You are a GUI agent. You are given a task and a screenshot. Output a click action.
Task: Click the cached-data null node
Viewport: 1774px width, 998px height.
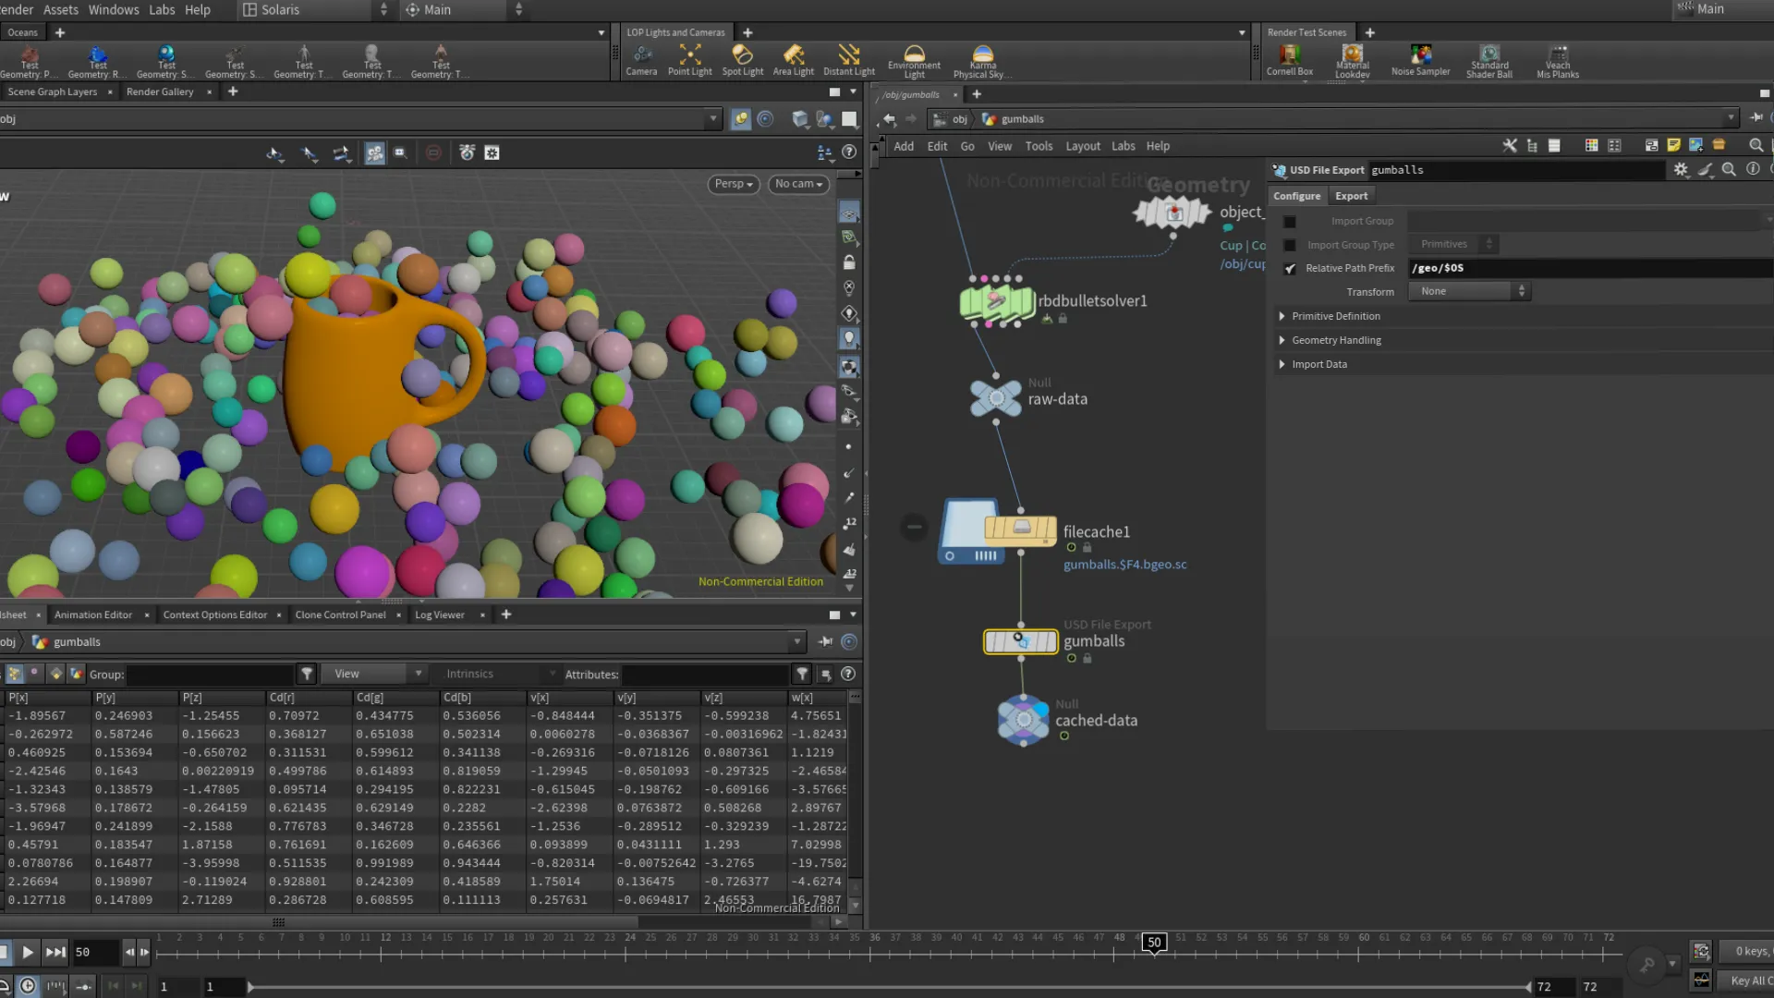click(x=1023, y=720)
